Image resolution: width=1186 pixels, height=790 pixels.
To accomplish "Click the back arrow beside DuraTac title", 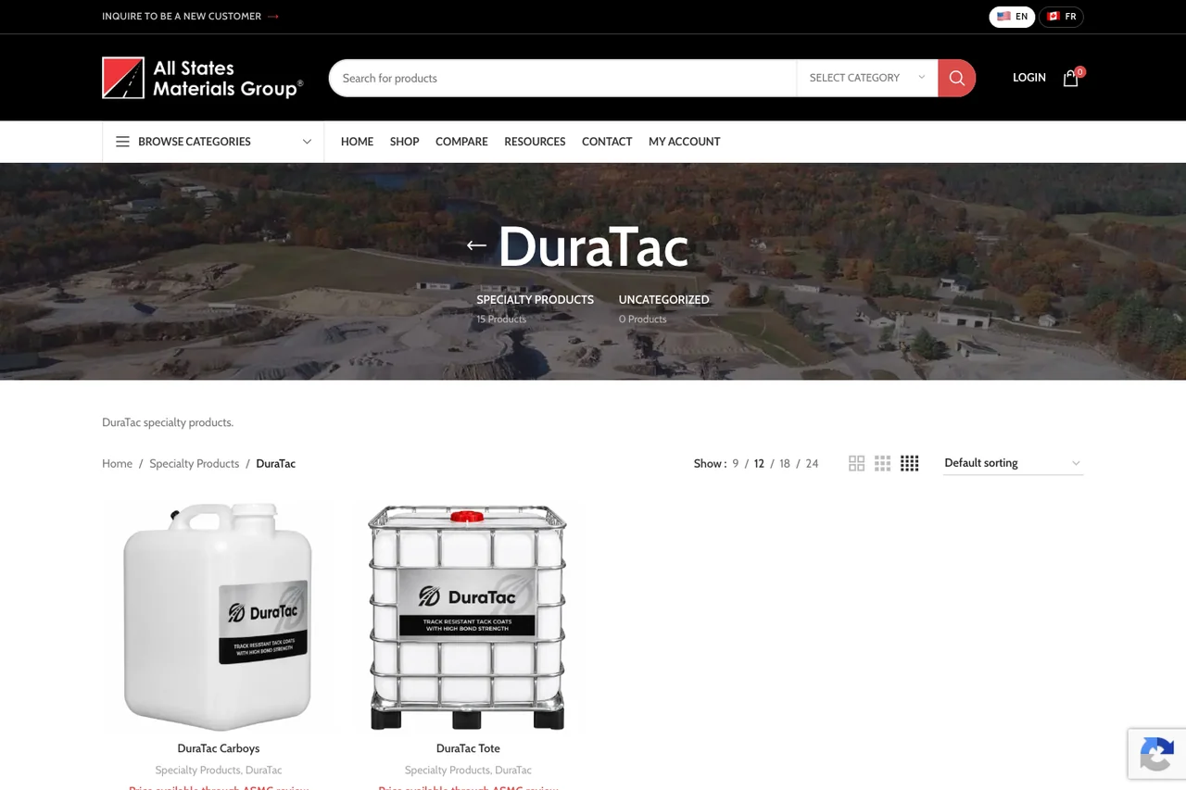I will click(x=476, y=245).
